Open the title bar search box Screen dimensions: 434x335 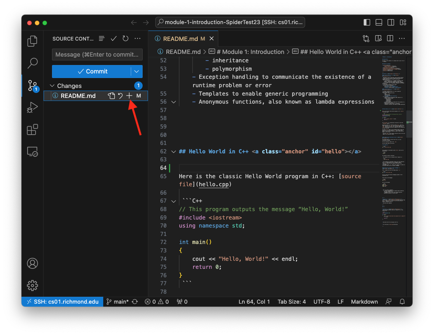tap(230, 23)
